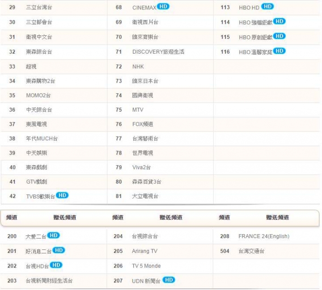This screenshot has height=290, width=322.
Task: Click channel name 大愛二台
Action: coord(36,237)
